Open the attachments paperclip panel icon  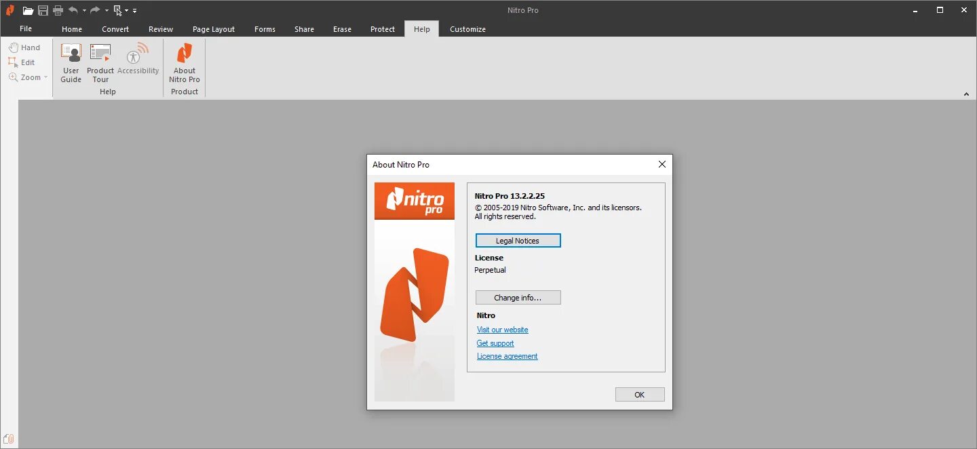[9, 438]
